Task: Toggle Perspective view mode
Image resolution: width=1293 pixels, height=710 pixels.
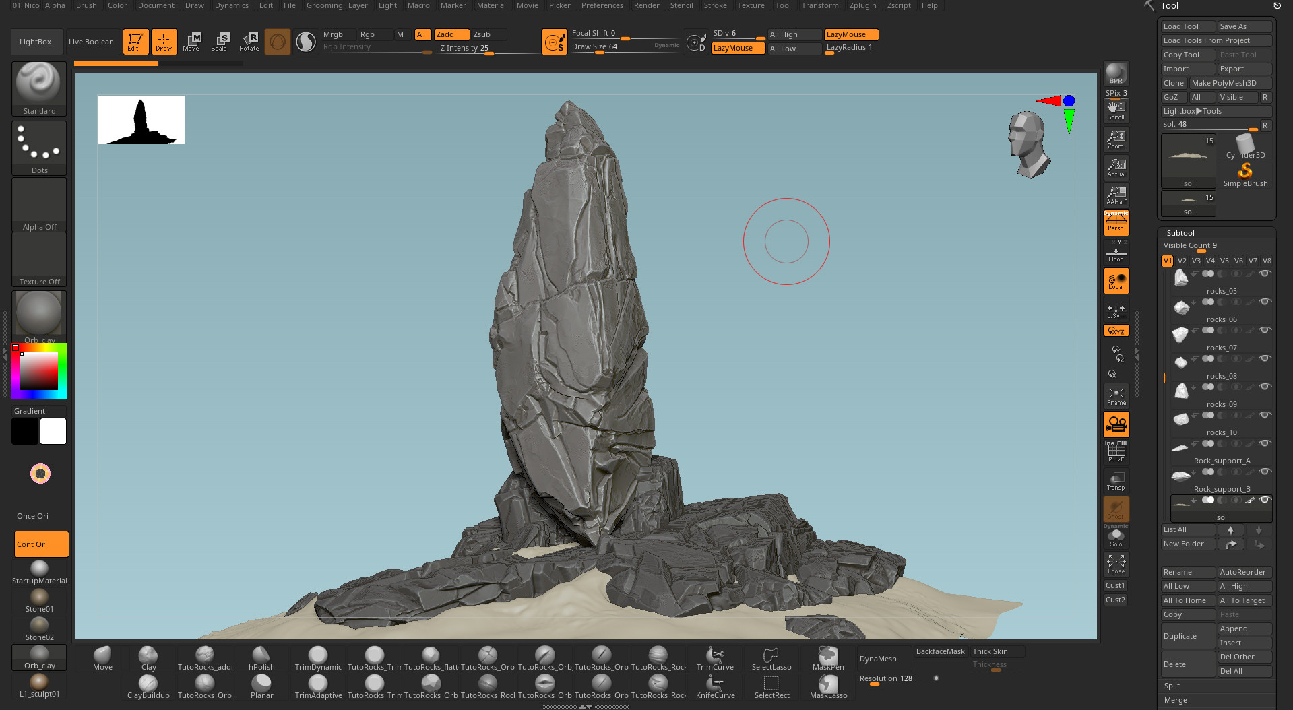Action: [x=1116, y=222]
